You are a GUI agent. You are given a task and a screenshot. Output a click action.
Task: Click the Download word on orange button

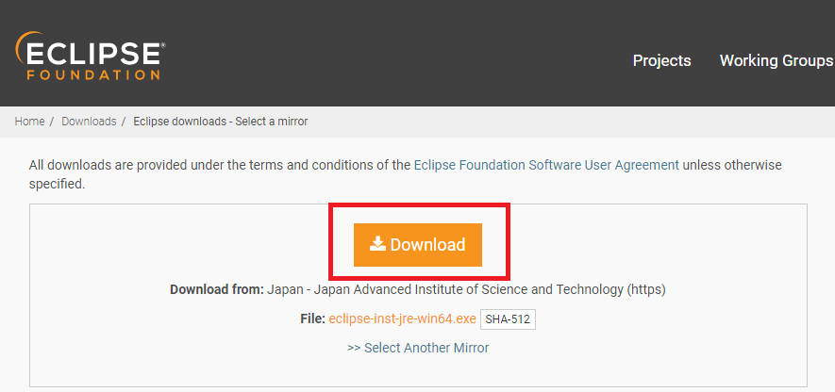tap(427, 245)
